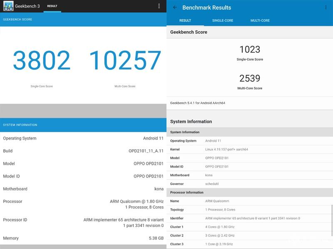Image resolution: width=333 pixels, height=249 pixels.
Task: Click 'kona' motherboard value in Benchmark Results
Action: [x=209, y=175]
